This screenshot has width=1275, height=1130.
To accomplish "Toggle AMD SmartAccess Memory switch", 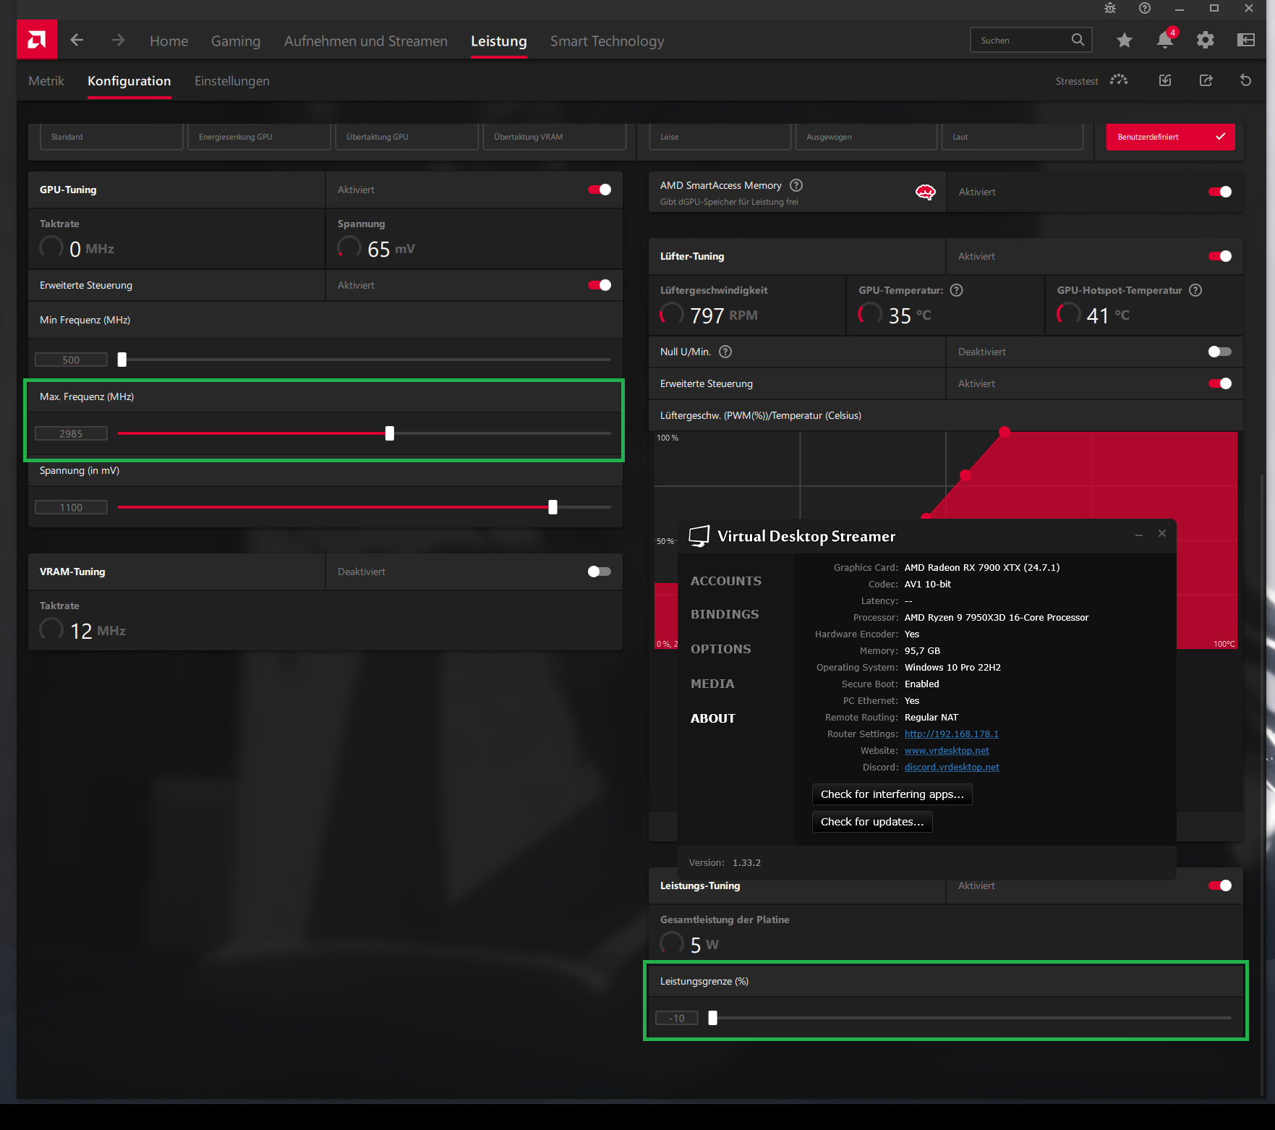I will tap(1220, 192).
